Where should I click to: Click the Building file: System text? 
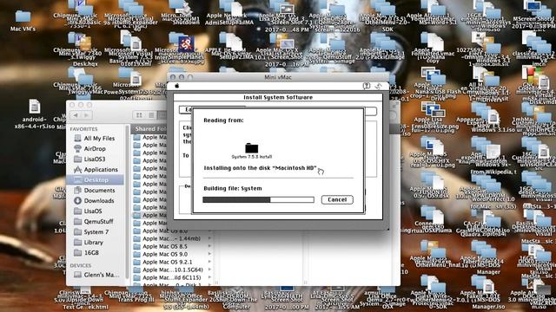(233, 189)
